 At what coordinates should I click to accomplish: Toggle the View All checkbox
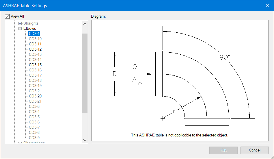(7, 16)
